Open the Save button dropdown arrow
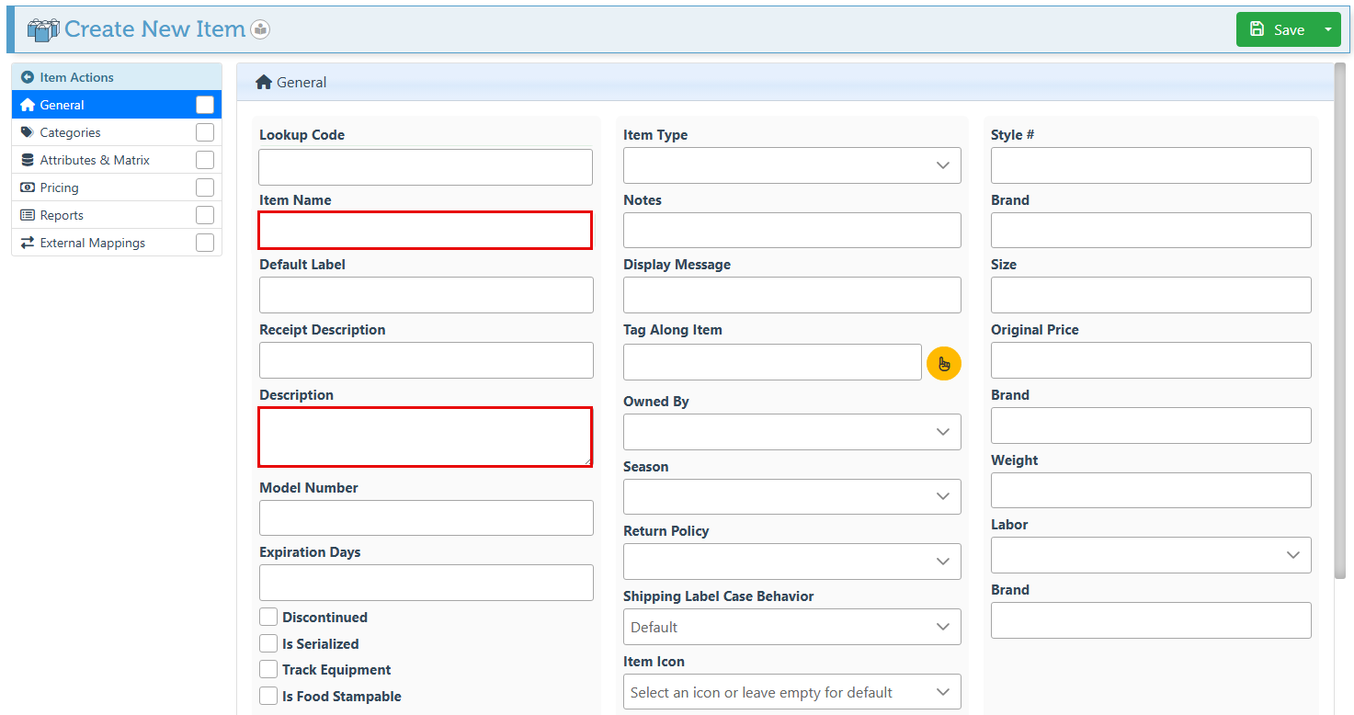 click(x=1327, y=29)
